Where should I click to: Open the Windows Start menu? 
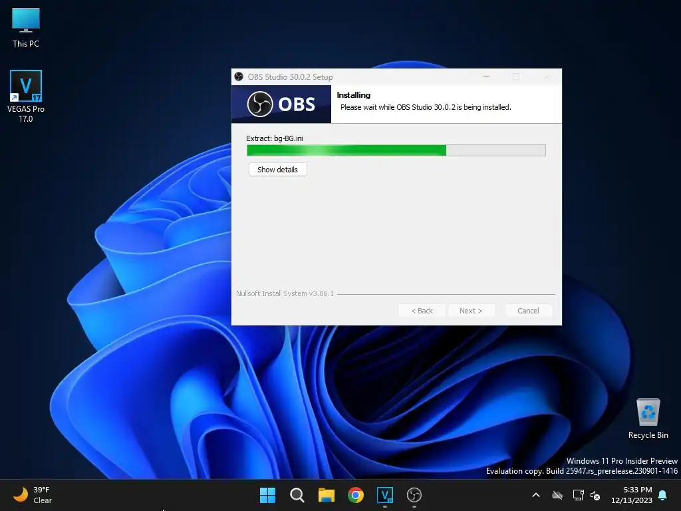(267, 495)
